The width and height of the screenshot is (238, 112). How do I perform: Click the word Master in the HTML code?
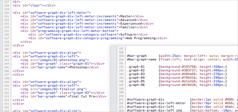(x=126, y=16)
